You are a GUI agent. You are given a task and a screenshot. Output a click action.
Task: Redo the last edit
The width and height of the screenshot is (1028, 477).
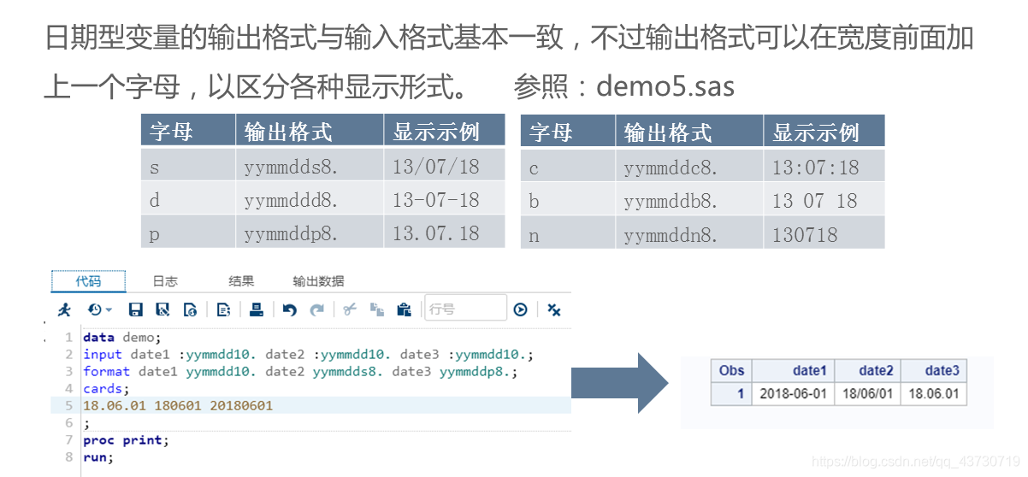(316, 309)
